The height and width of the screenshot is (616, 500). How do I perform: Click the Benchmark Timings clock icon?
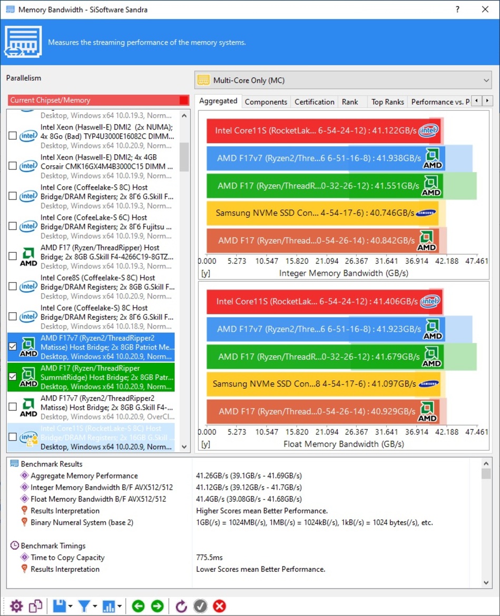[x=15, y=545]
